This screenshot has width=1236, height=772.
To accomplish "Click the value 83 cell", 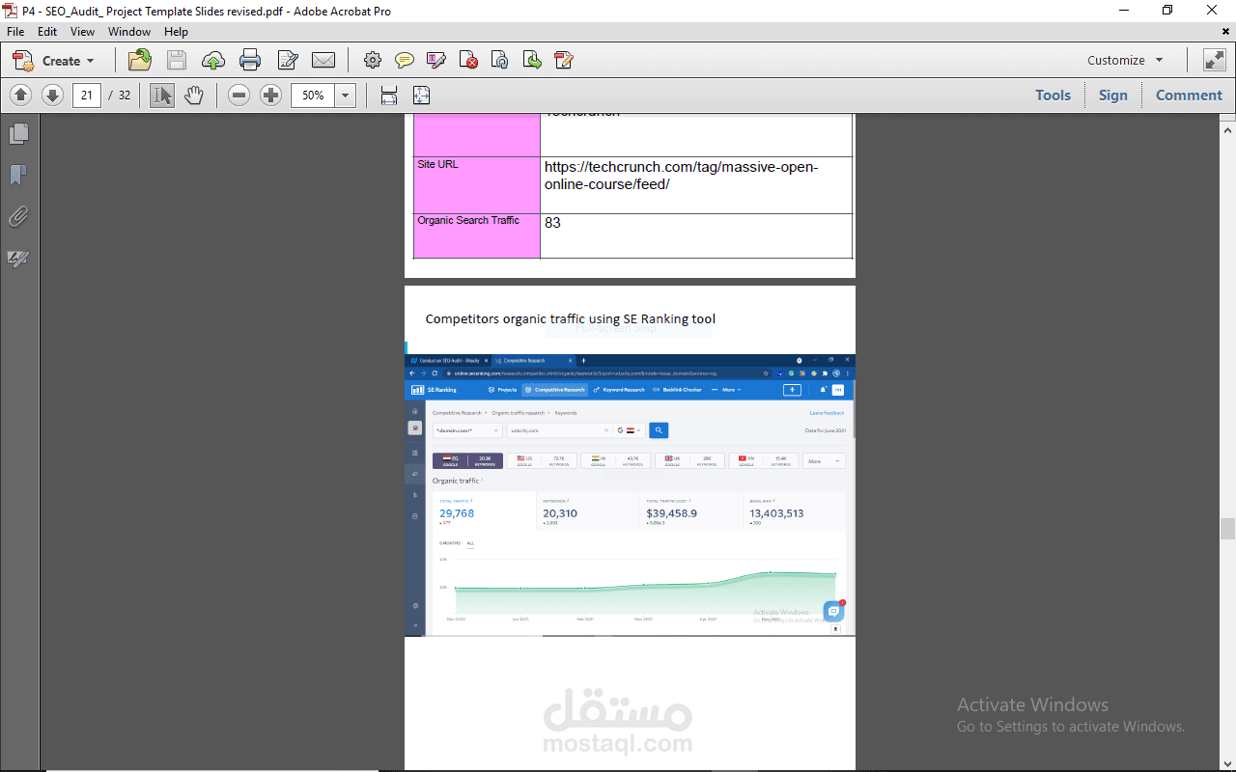I will tap(695, 235).
